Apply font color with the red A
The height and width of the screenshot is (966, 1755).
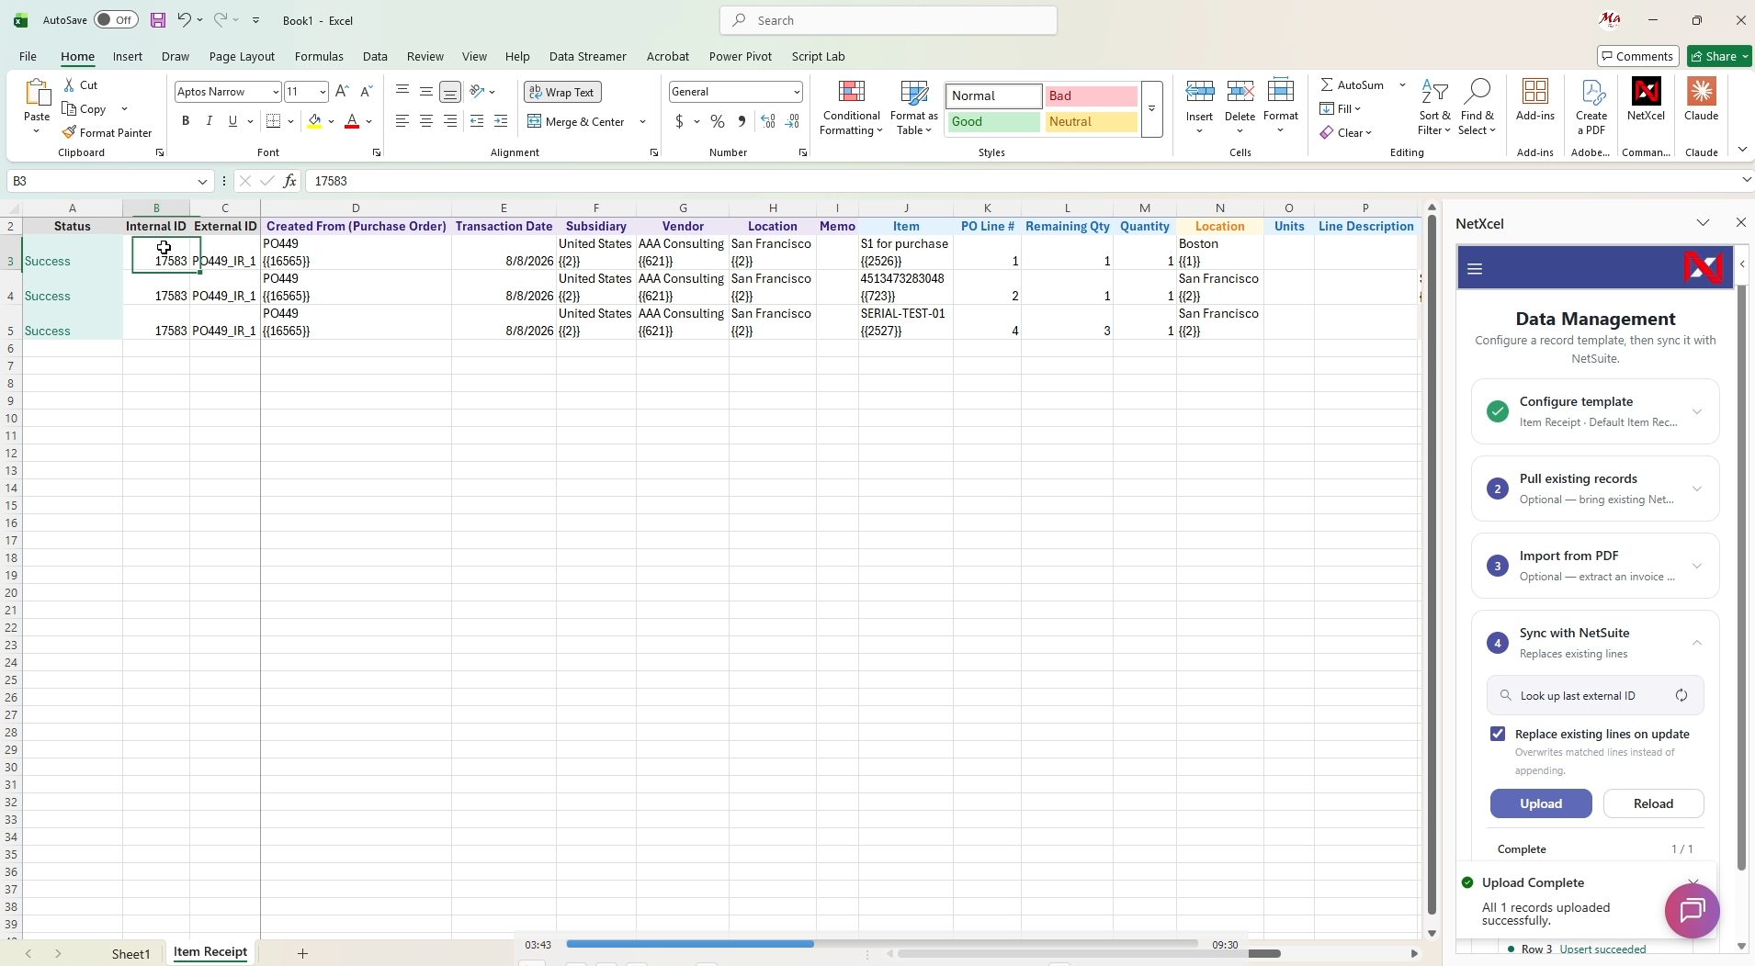[352, 121]
